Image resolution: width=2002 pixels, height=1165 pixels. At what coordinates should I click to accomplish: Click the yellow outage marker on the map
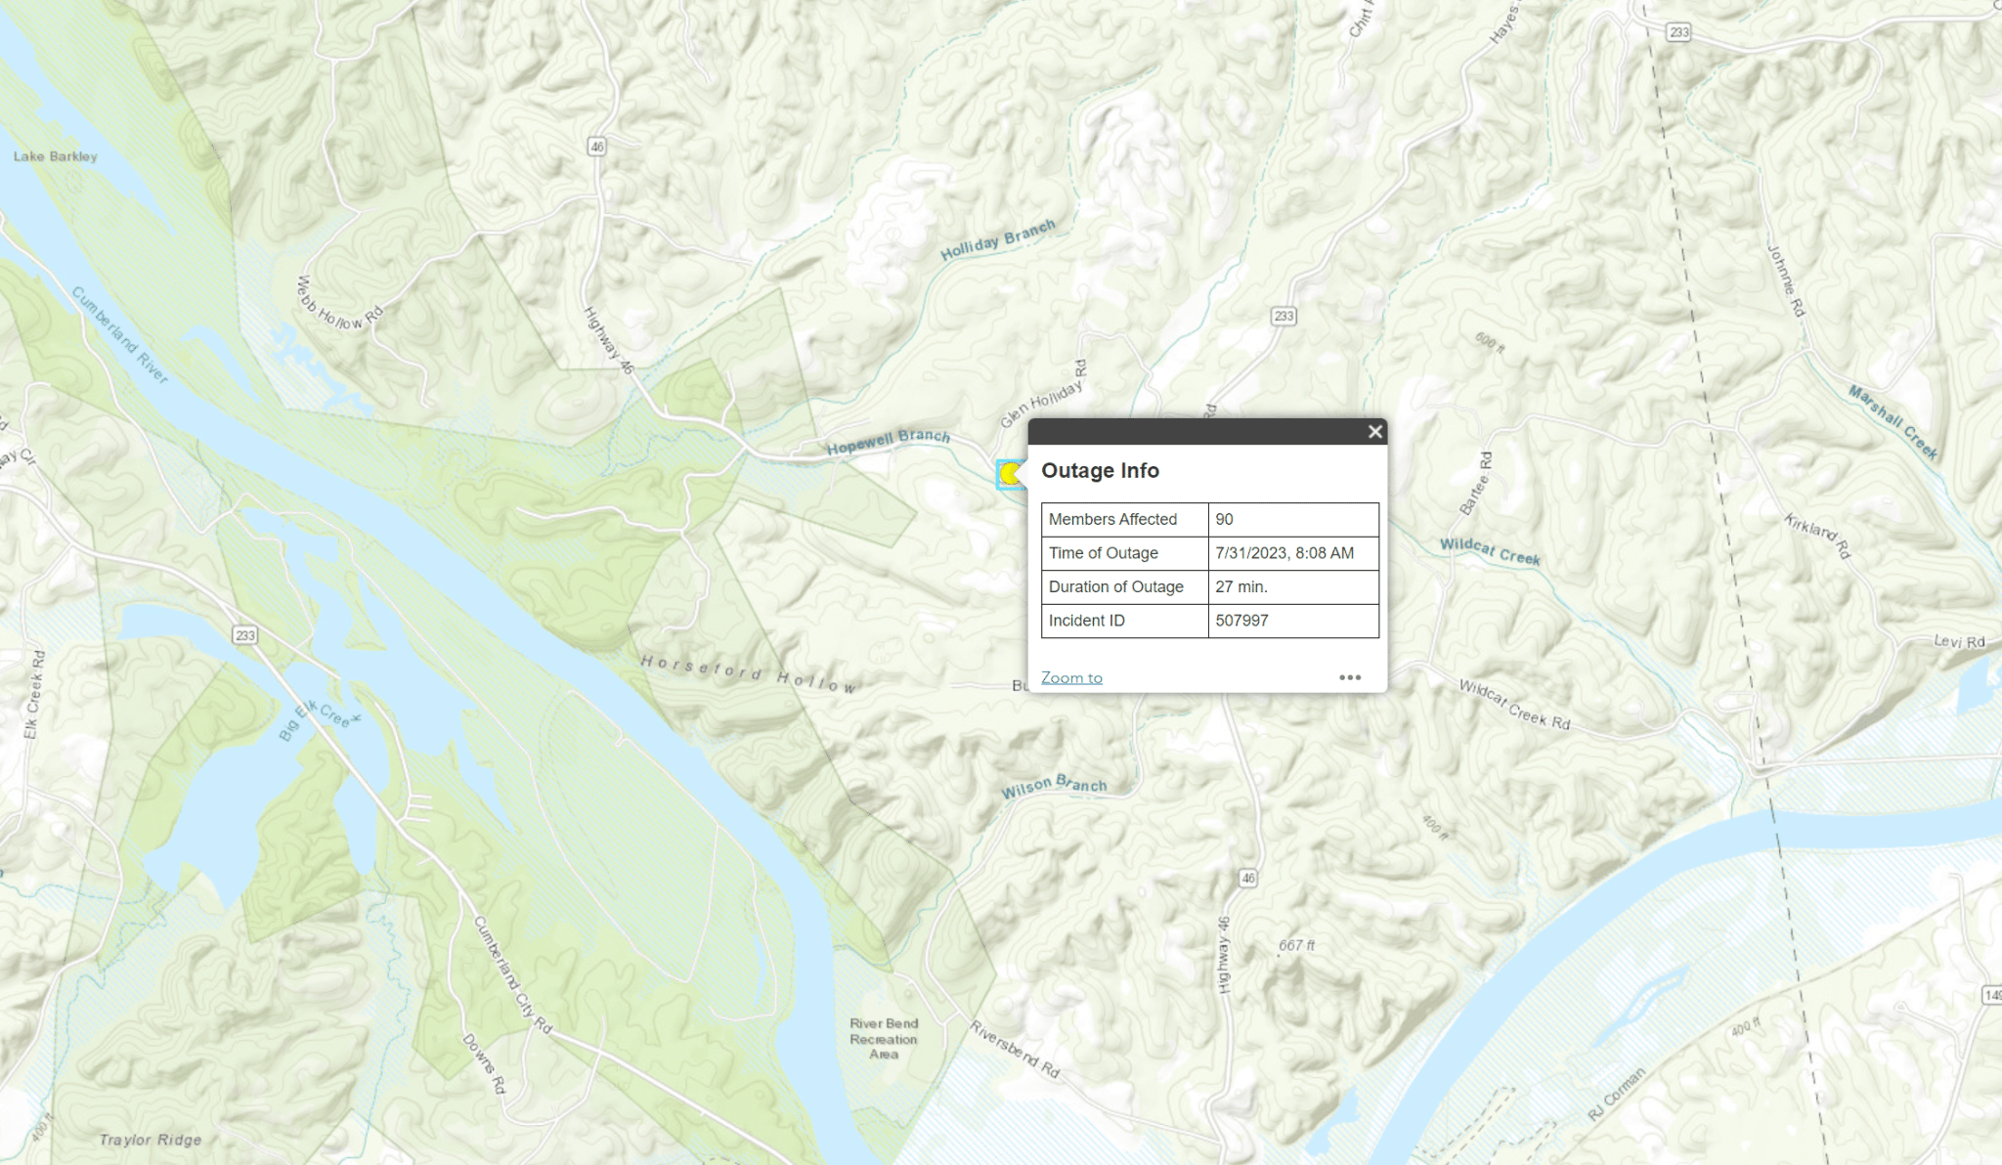pyautogui.click(x=1010, y=475)
